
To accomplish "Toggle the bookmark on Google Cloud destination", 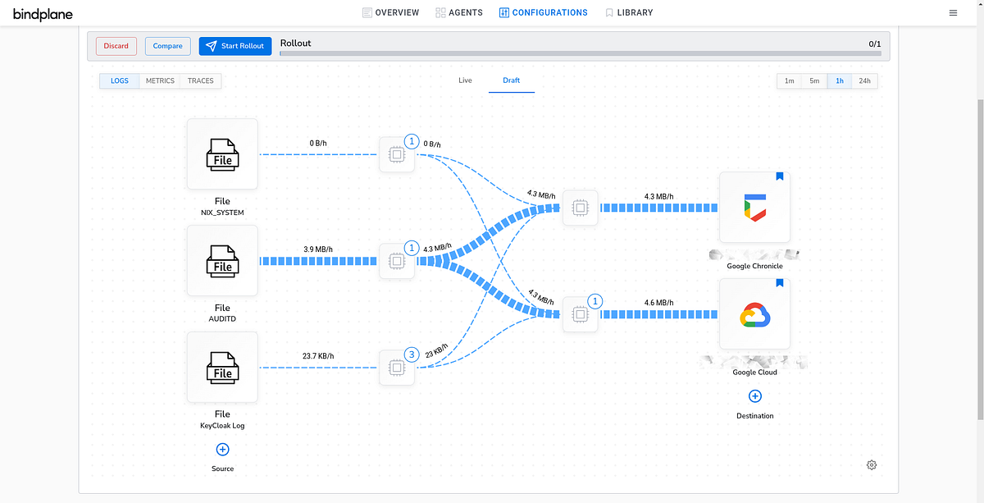I will pos(779,283).
